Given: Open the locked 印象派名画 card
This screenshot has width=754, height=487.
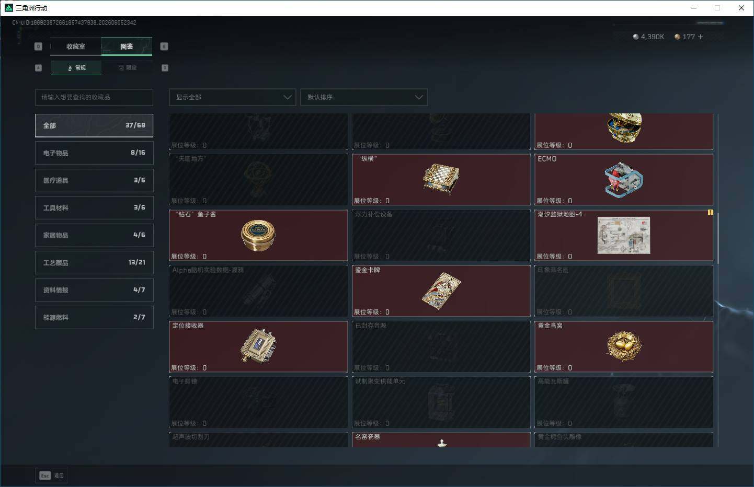Looking at the screenshot, I should pos(624,291).
